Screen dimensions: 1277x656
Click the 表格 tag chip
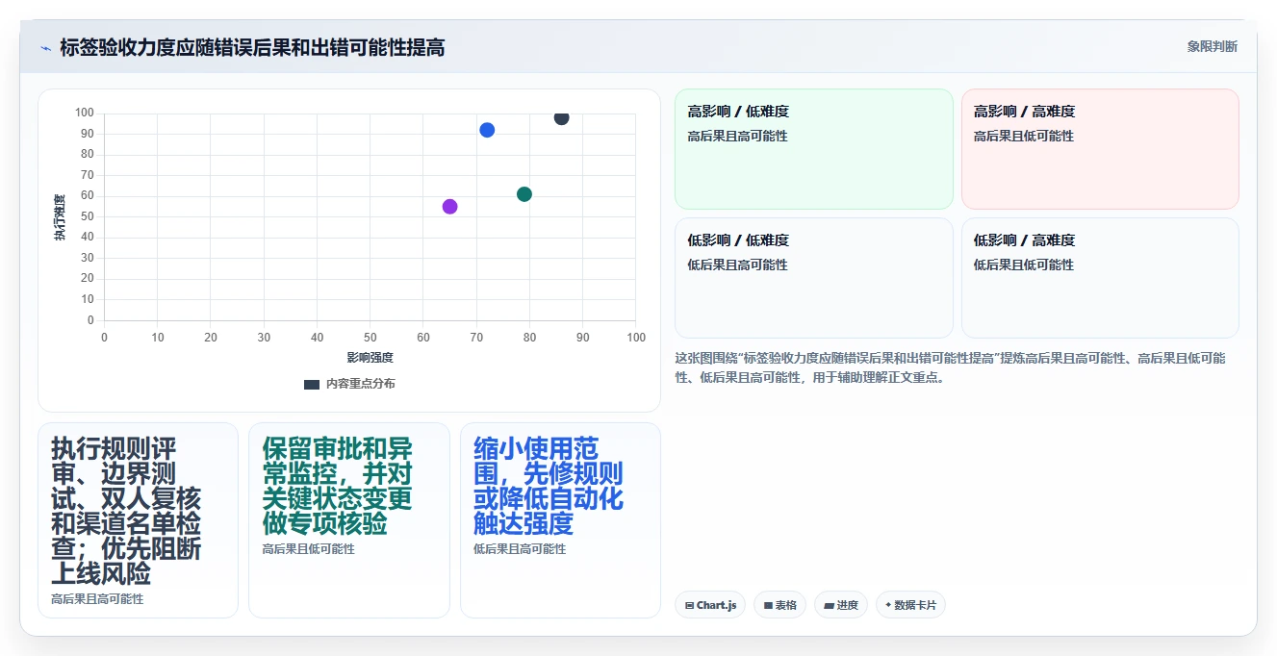pos(779,605)
